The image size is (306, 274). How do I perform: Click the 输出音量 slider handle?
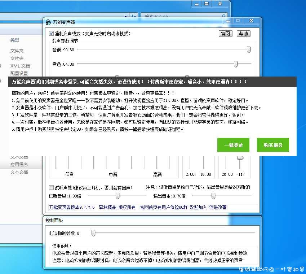[213, 196]
